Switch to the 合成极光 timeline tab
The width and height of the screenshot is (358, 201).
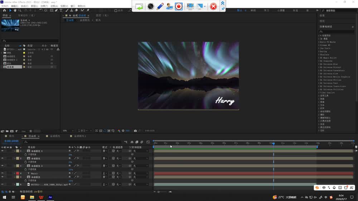55,136
